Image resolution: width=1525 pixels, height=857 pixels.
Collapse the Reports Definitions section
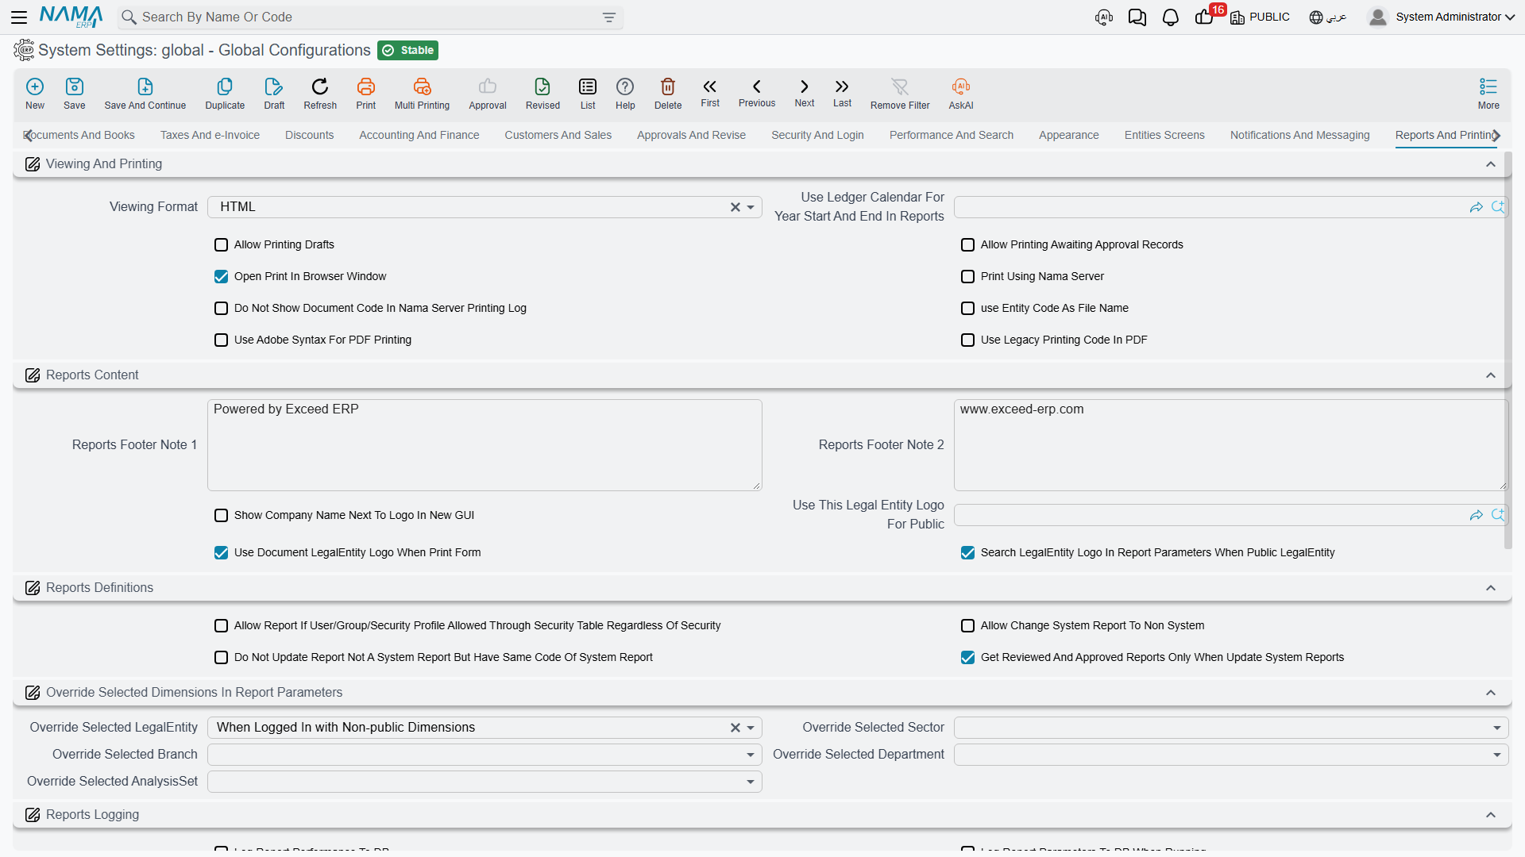click(1491, 588)
